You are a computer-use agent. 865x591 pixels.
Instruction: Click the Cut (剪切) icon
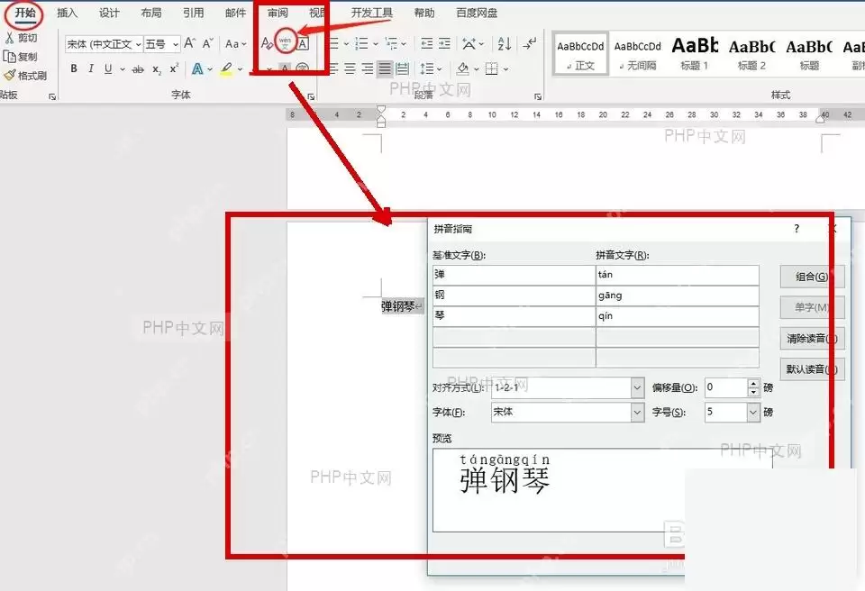tap(9, 38)
